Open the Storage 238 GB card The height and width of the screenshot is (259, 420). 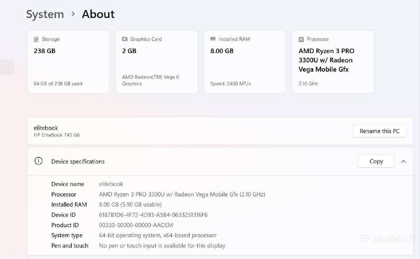(x=68, y=62)
